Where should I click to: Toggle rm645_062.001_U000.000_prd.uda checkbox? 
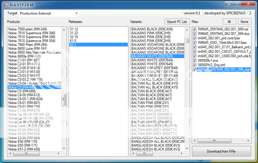point(194,56)
